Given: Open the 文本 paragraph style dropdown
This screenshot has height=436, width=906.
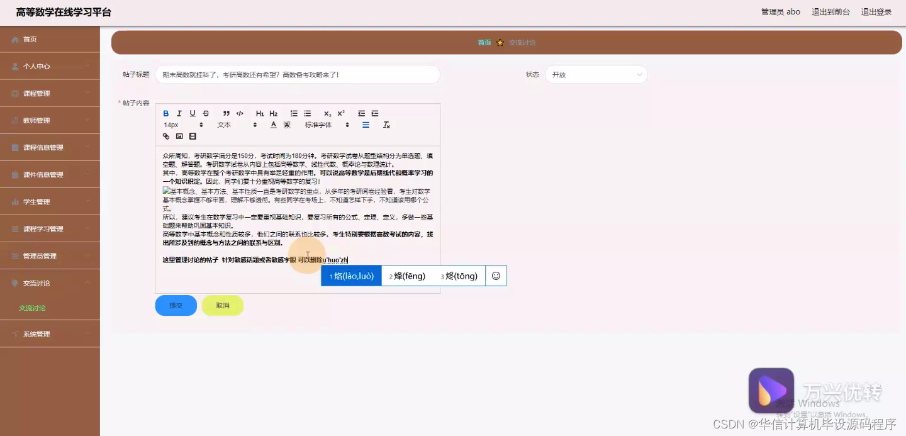Looking at the screenshot, I should [237, 125].
